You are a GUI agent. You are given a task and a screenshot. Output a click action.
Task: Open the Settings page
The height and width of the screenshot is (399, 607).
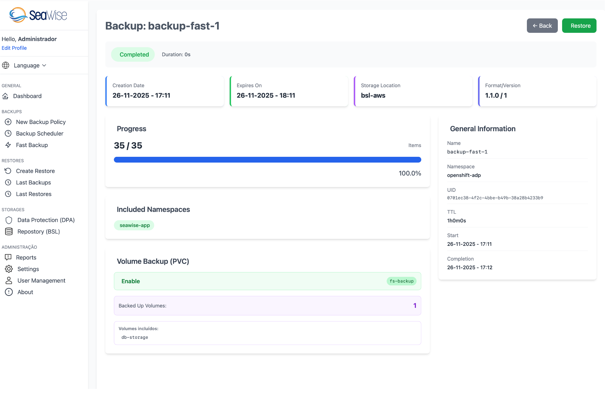pos(28,269)
